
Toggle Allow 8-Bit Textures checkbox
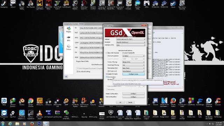pos(106,53)
